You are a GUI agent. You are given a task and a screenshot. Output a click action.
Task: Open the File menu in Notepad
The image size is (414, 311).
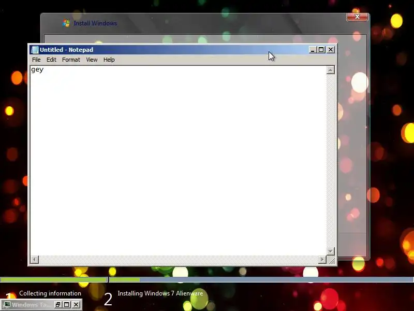36,60
